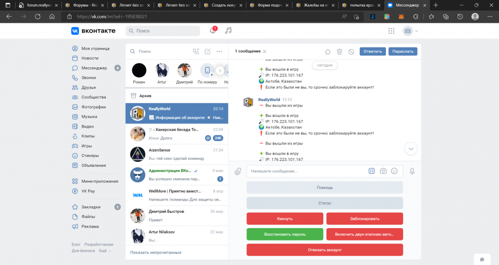Focus the top VK search field

(x=163, y=31)
